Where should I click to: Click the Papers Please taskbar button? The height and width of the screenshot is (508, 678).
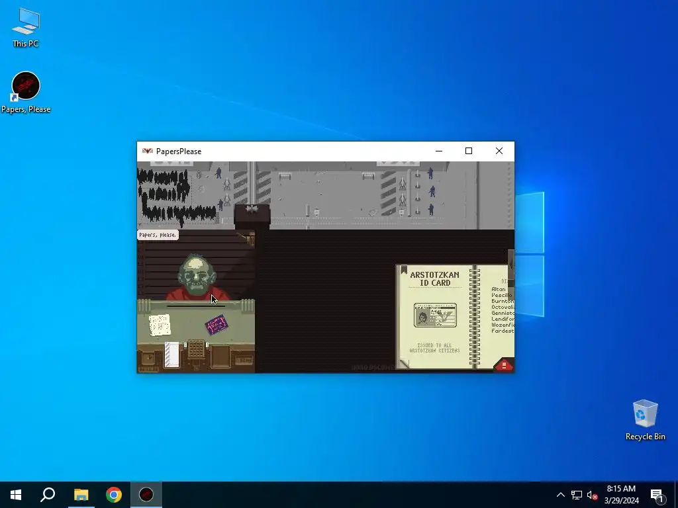click(146, 495)
